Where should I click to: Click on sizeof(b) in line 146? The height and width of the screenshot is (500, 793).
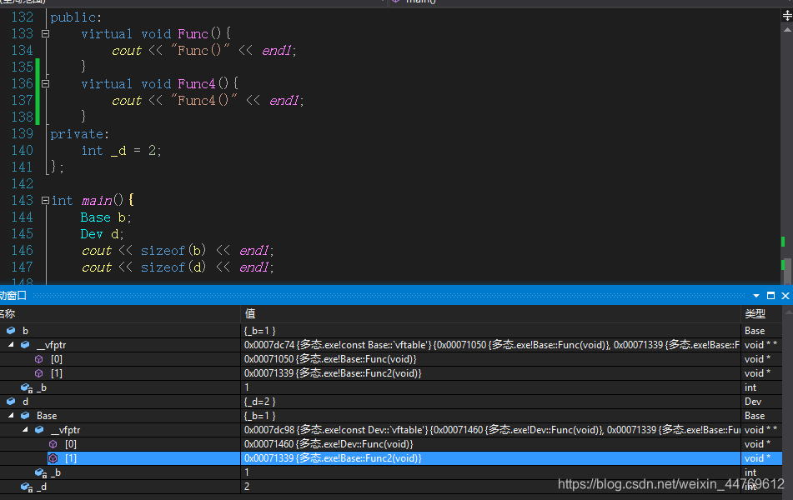[173, 251]
